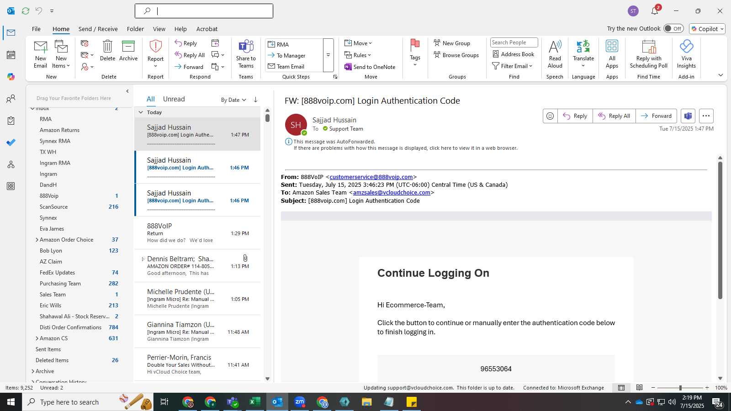Open the File menu
Image resolution: width=731 pixels, height=411 pixels.
36,29
